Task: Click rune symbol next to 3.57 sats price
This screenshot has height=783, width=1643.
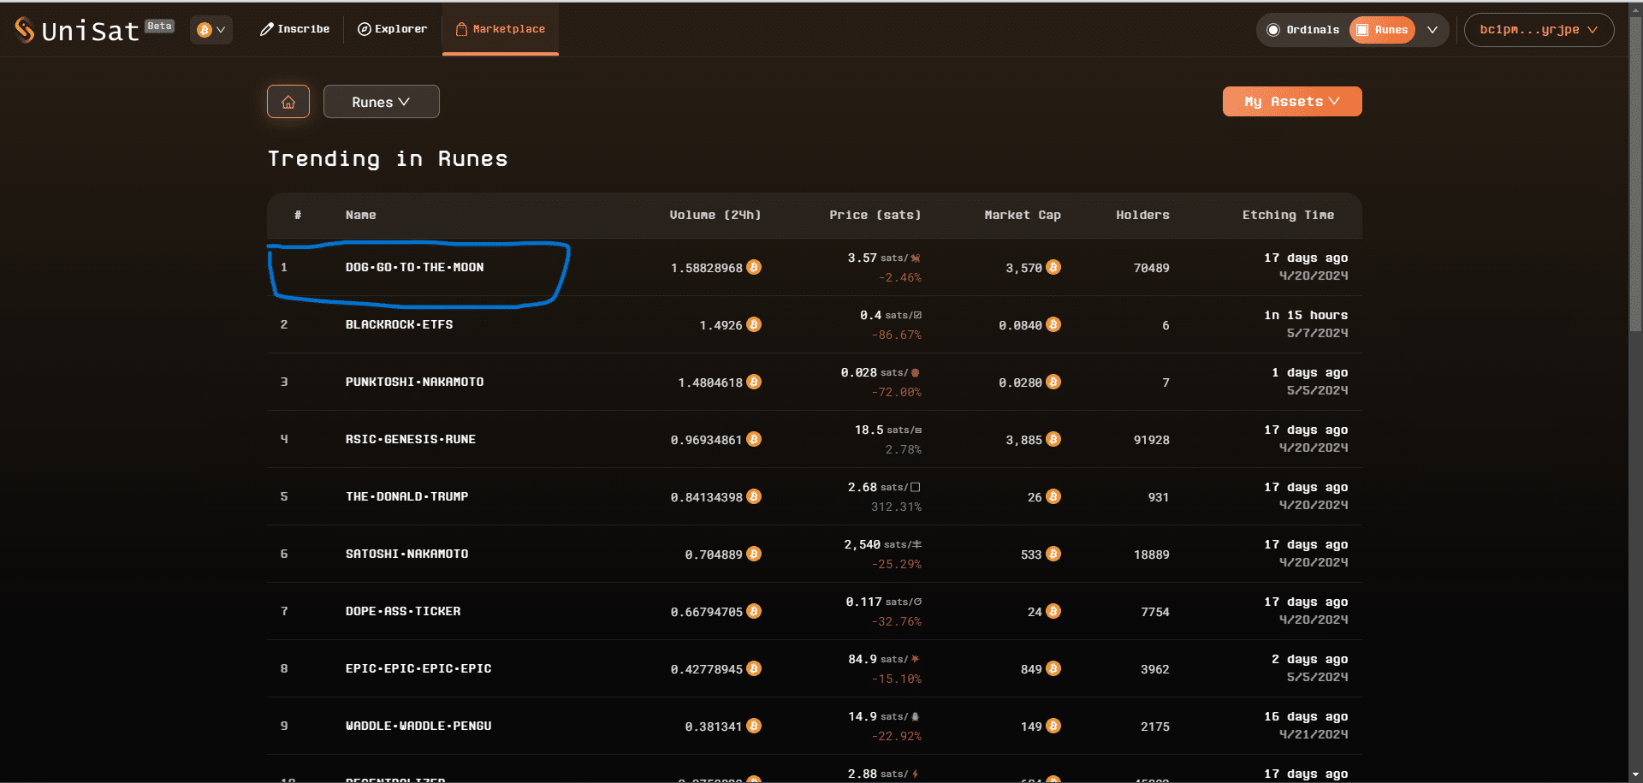Action: point(916,258)
